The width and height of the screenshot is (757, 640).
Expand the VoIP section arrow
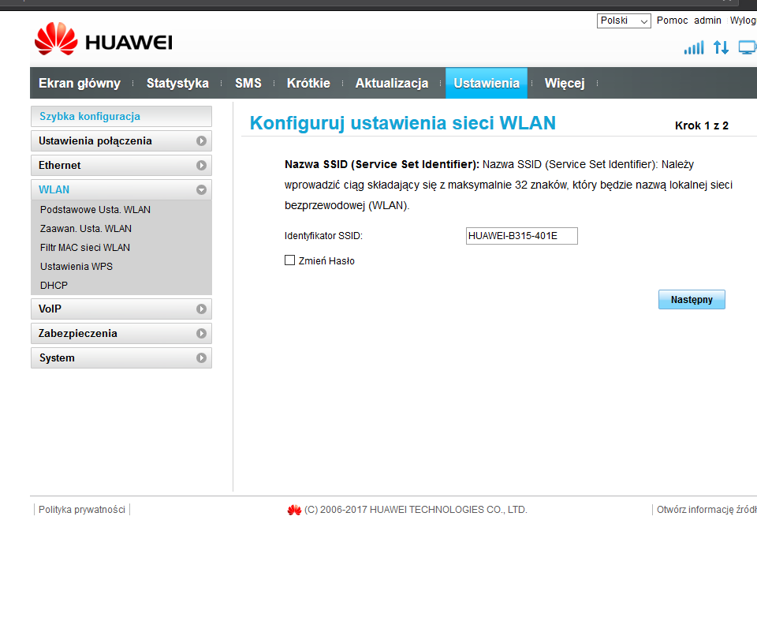coord(201,309)
